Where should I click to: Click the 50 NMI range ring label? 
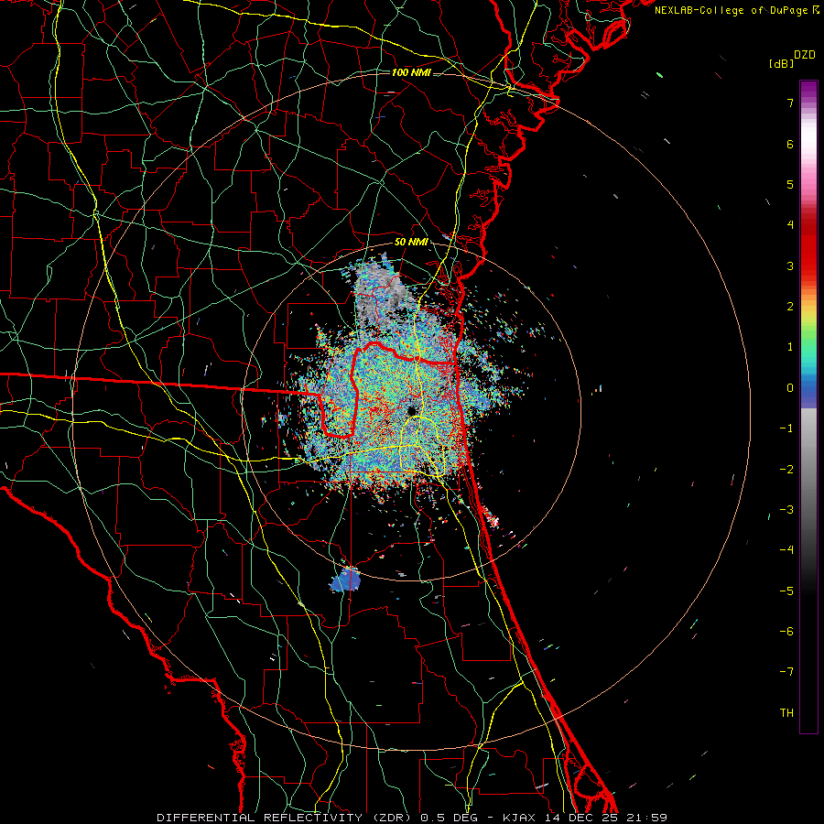click(411, 242)
